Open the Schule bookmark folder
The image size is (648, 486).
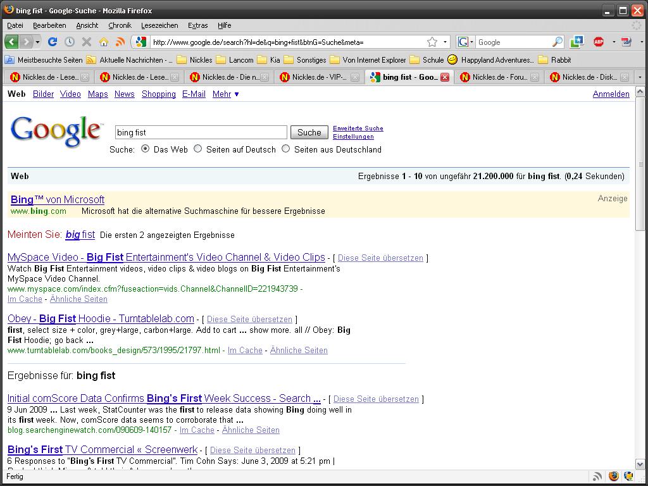tap(427, 60)
